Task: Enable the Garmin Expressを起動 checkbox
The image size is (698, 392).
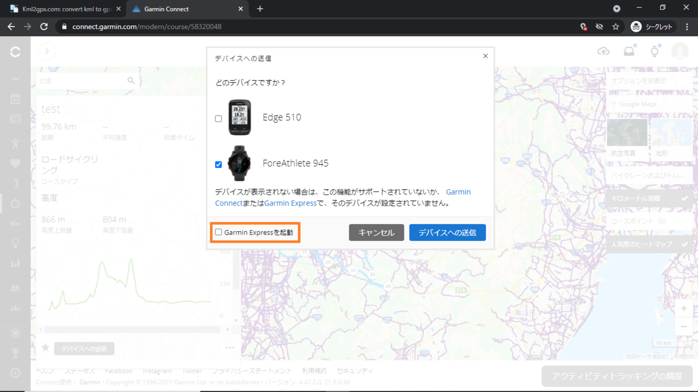Action: [x=219, y=232]
